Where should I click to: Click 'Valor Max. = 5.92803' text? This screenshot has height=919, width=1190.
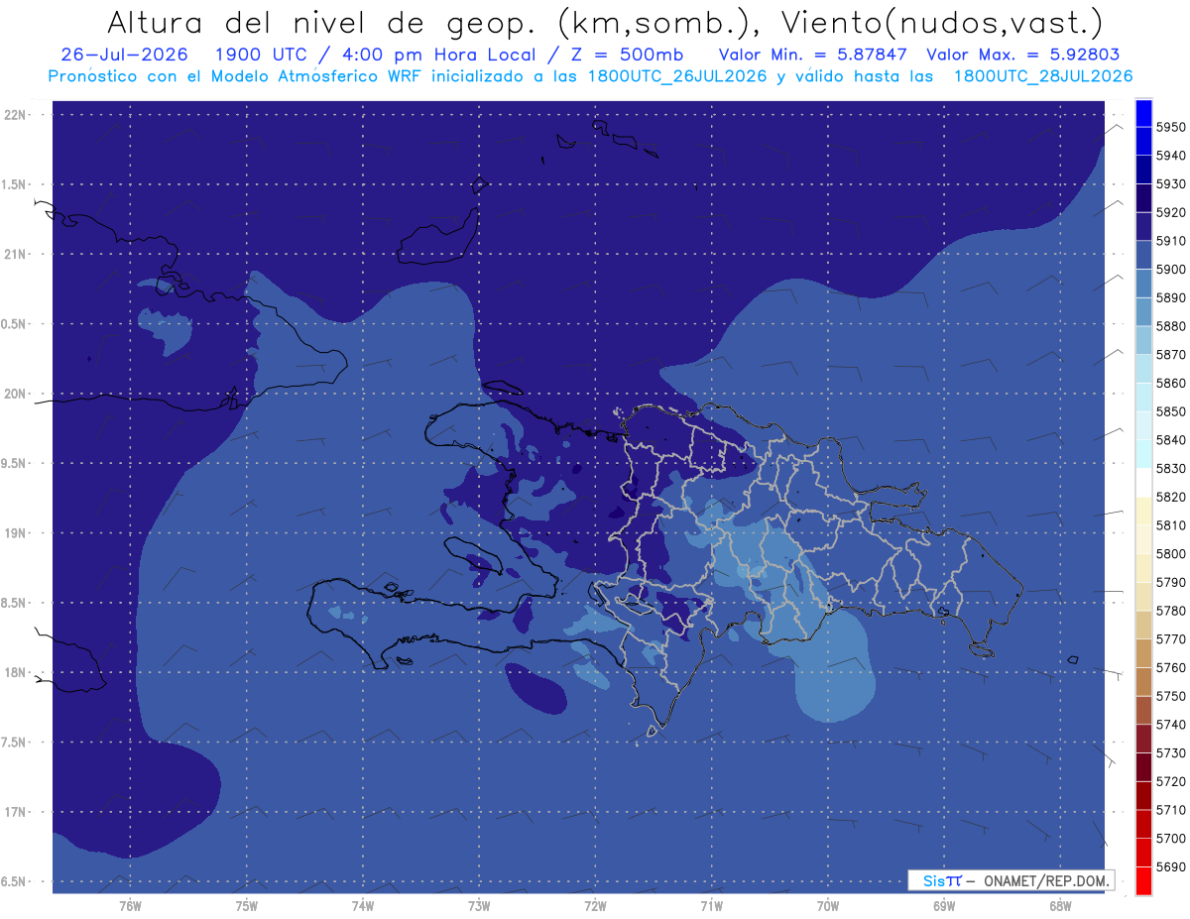(x=1022, y=55)
